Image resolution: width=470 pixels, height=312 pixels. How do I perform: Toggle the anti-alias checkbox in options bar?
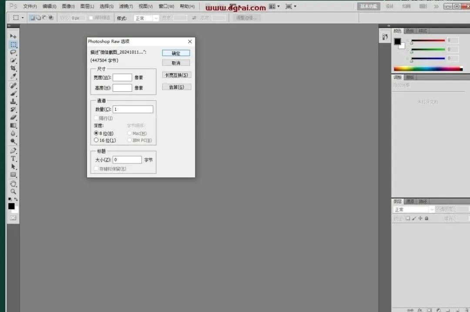[x=91, y=18]
